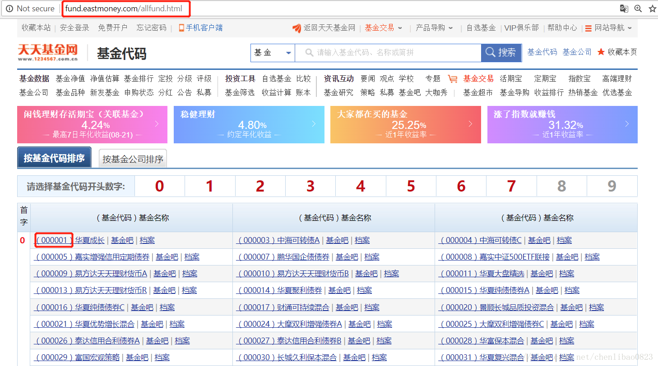The width and height of the screenshot is (658, 366).
Task: Open 档案 for 000005 嘉实增强信用定期债券
Action: tap(192, 257)
